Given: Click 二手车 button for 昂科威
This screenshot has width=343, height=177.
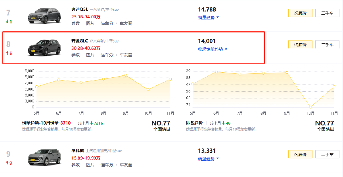Looking at the screenshot, I should click(327, 154).
